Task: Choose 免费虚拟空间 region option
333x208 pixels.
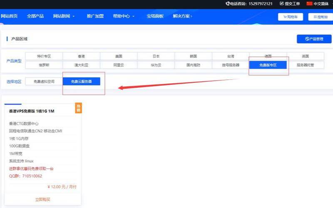Action: coord(44,82)
